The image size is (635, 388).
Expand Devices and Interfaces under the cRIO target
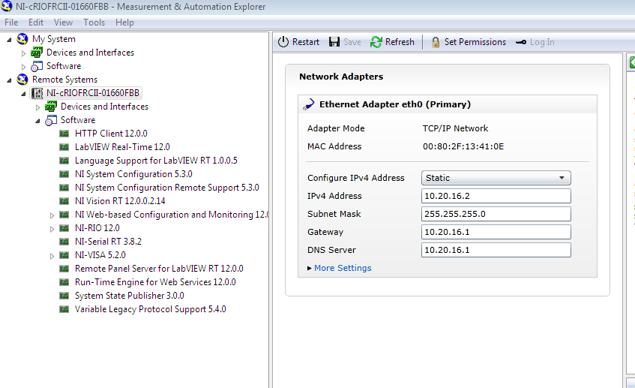click(x=37, y=107)
